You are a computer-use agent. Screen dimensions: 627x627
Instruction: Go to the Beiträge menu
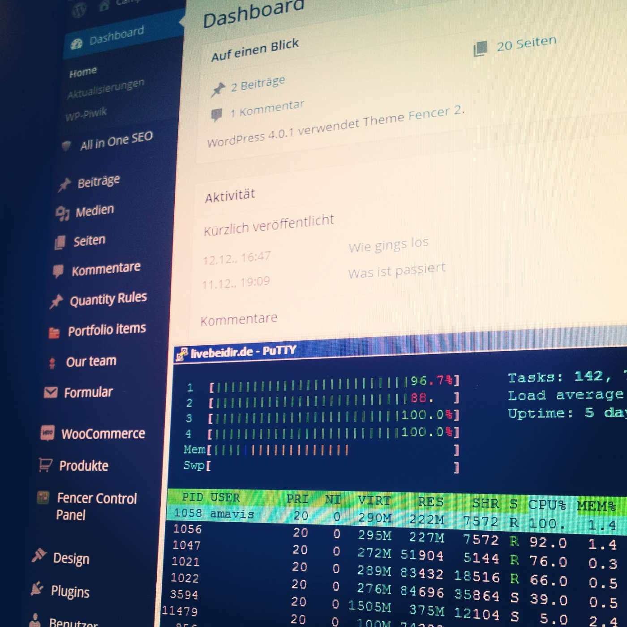[99, 181]
